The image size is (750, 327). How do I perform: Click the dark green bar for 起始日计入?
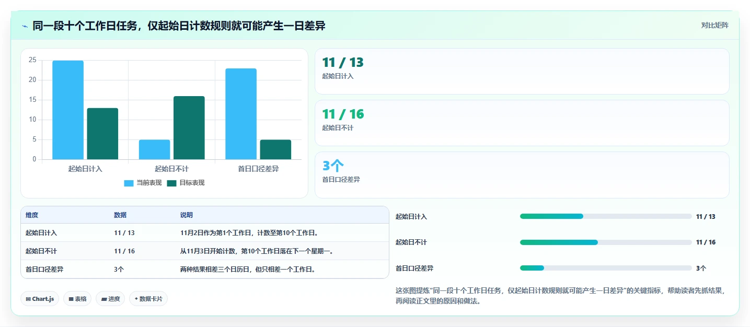tap(102, 134)
